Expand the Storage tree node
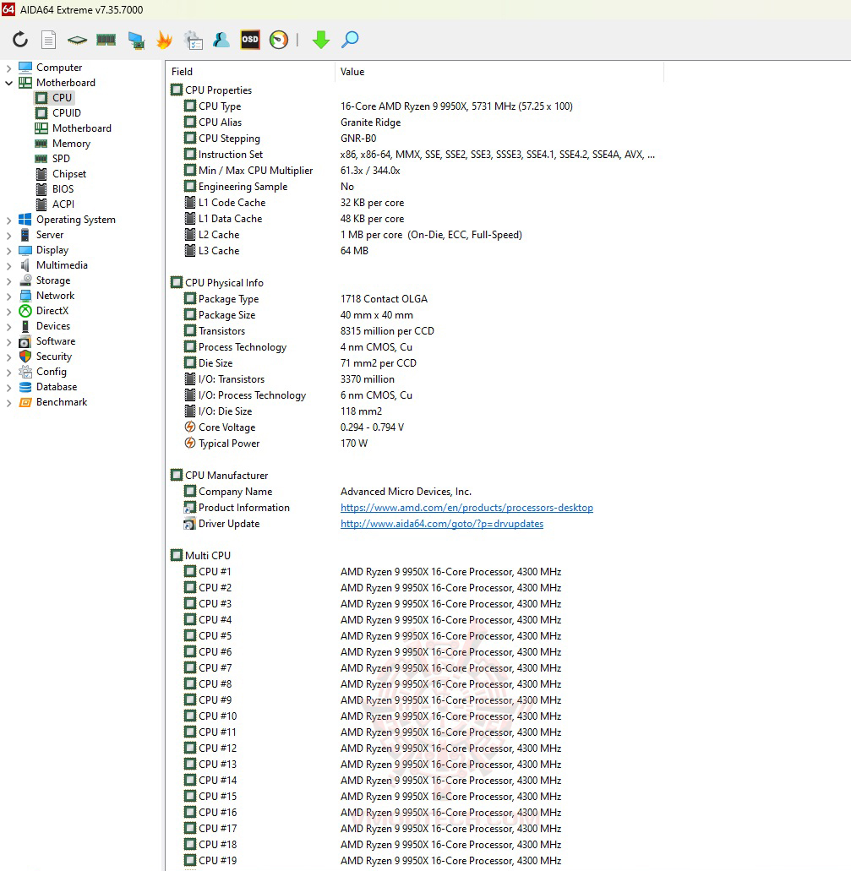This screenshot has width=851, height=871. tap(8, 280)
